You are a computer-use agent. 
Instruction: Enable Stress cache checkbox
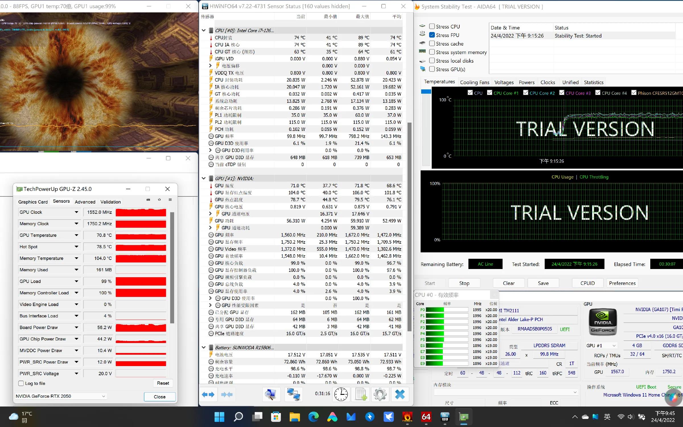(432, 43)
